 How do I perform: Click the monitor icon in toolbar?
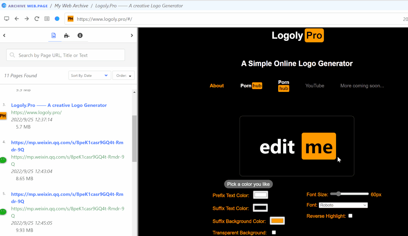pyautogui.click(x=6, y=19)
